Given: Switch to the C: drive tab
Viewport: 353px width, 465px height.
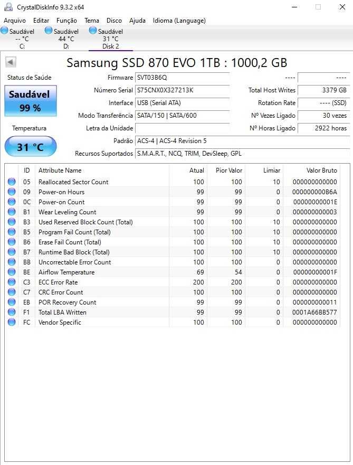Looking at the screenshot, I should click(22, 39).
